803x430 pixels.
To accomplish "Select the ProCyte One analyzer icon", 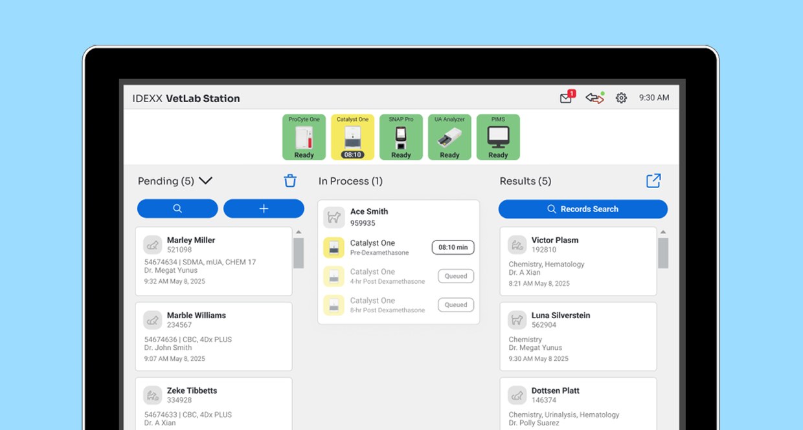I will point(304,137).
